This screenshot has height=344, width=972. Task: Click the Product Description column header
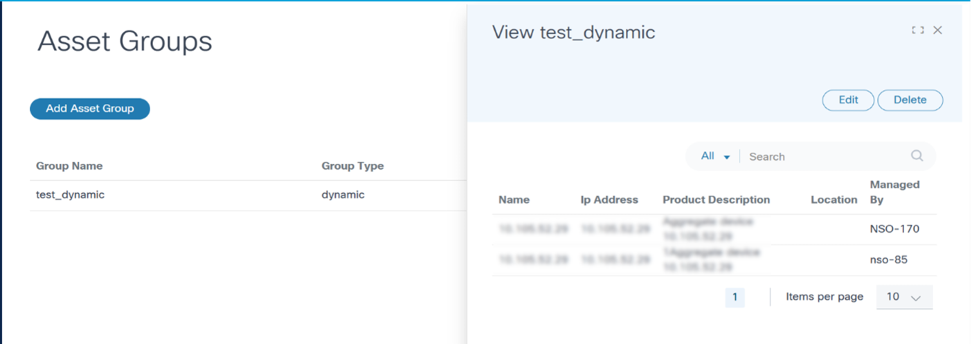(716, 199)
